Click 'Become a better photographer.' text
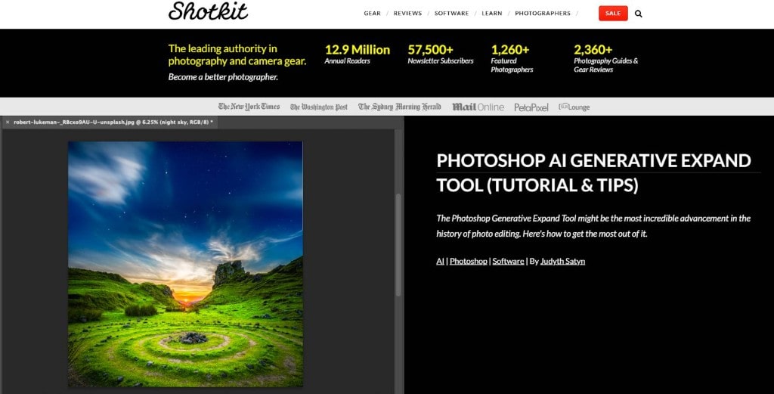Image resolution: width=774 pixels, height=394 pixels. [x=223, y=77]
